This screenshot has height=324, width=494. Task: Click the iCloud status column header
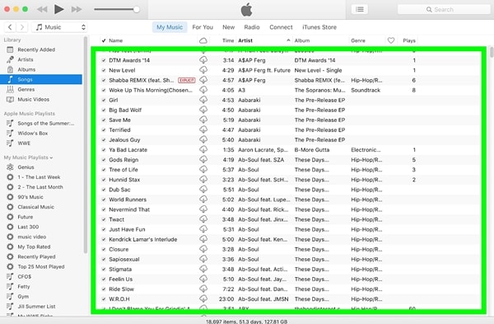click(x=203, y=40)
